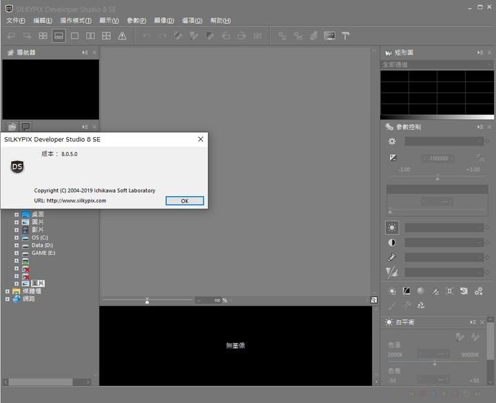Switch to the comment bubble tab icon
The image size is (496, 403).
tap(25, 127)
